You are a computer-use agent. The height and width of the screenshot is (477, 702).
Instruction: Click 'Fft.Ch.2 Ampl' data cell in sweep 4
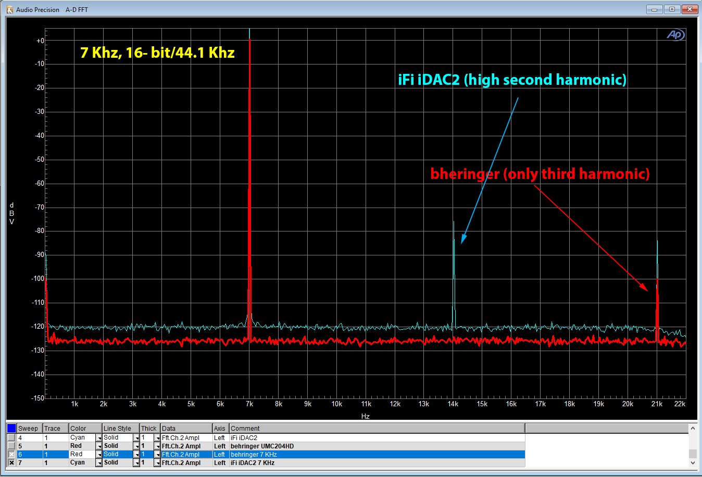[186, 438]
